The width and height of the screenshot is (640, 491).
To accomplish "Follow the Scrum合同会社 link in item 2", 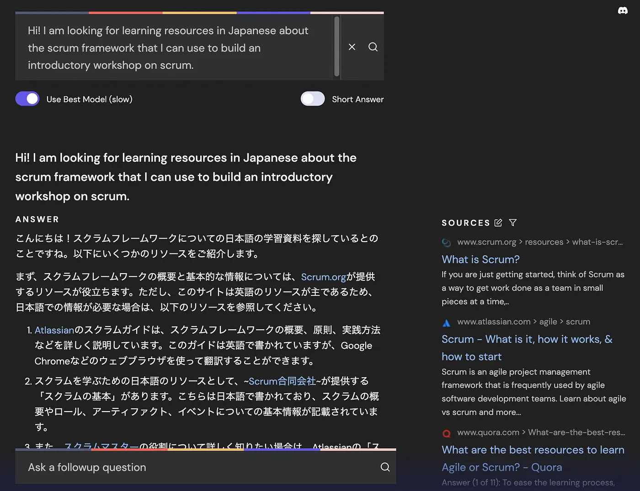I will point(282,381).
